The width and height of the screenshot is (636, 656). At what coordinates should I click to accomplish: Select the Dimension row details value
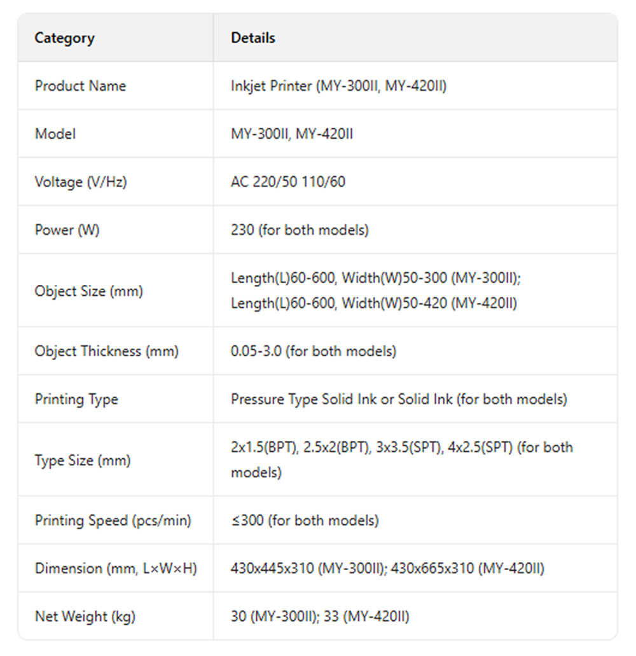tap(387, 568)
